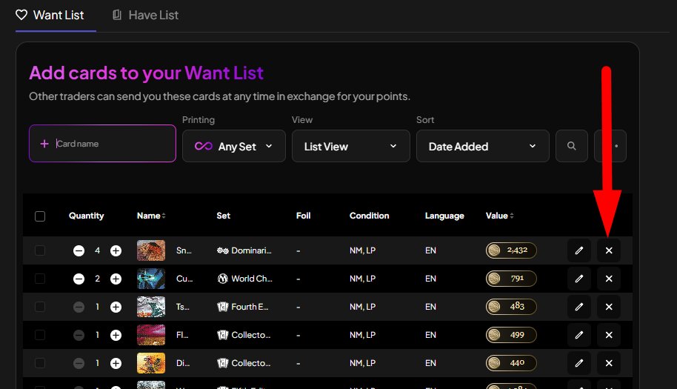Click the 791 value badge
This screenshot has height=389, width=677.
pos(511,279)
